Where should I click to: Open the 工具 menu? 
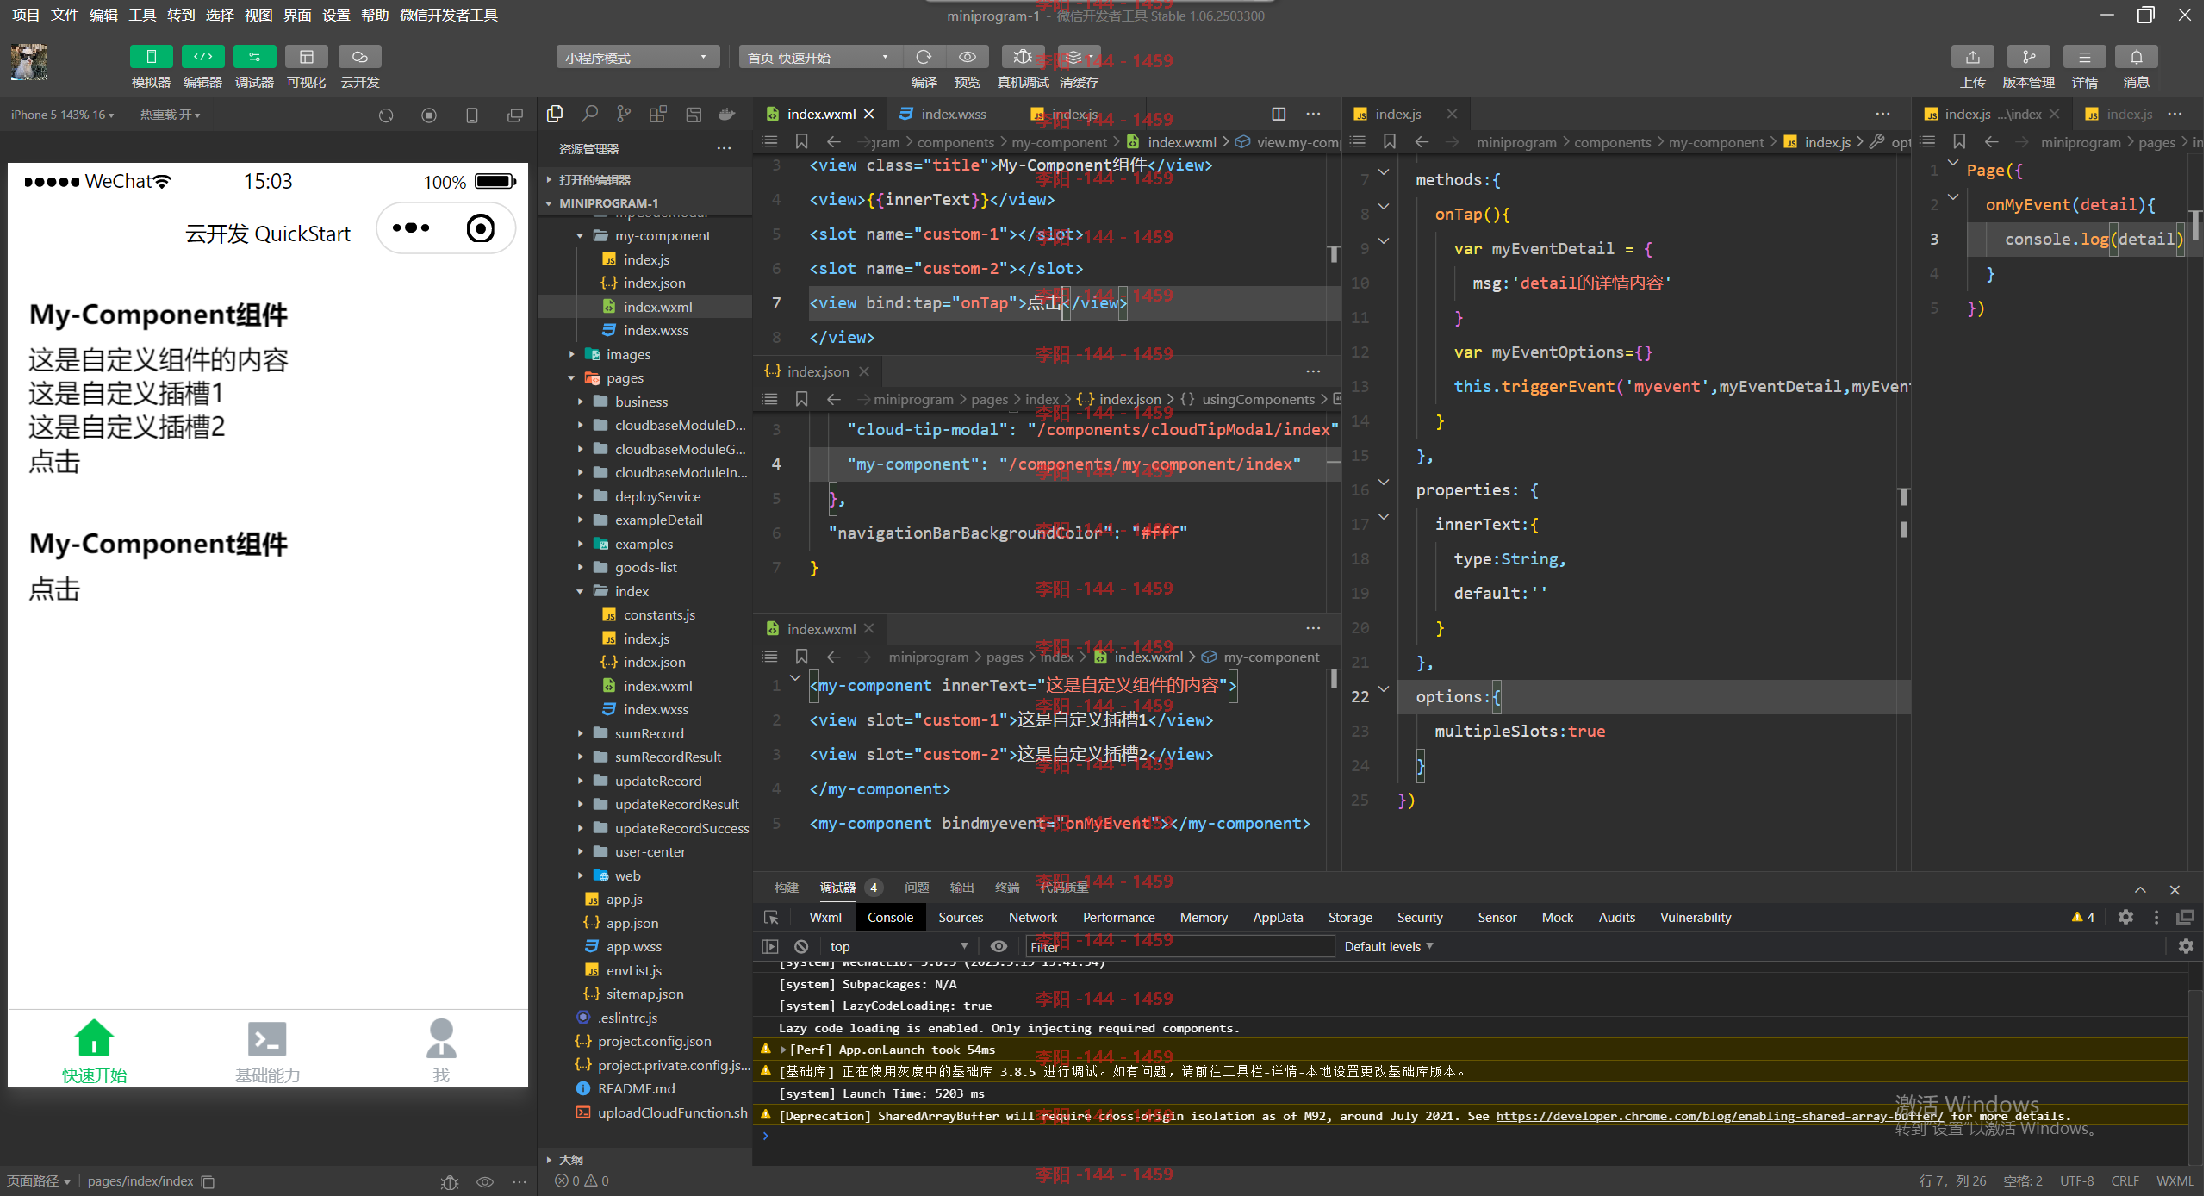(x=142, y=15)
